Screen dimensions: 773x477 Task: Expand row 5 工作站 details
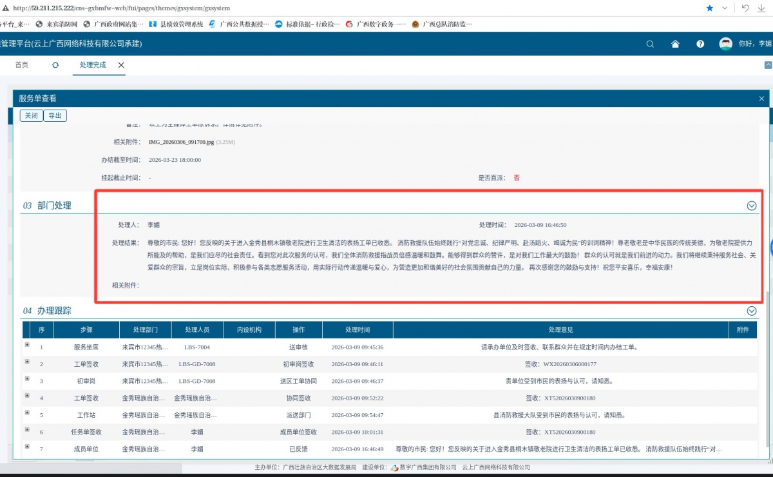(27, 414)
